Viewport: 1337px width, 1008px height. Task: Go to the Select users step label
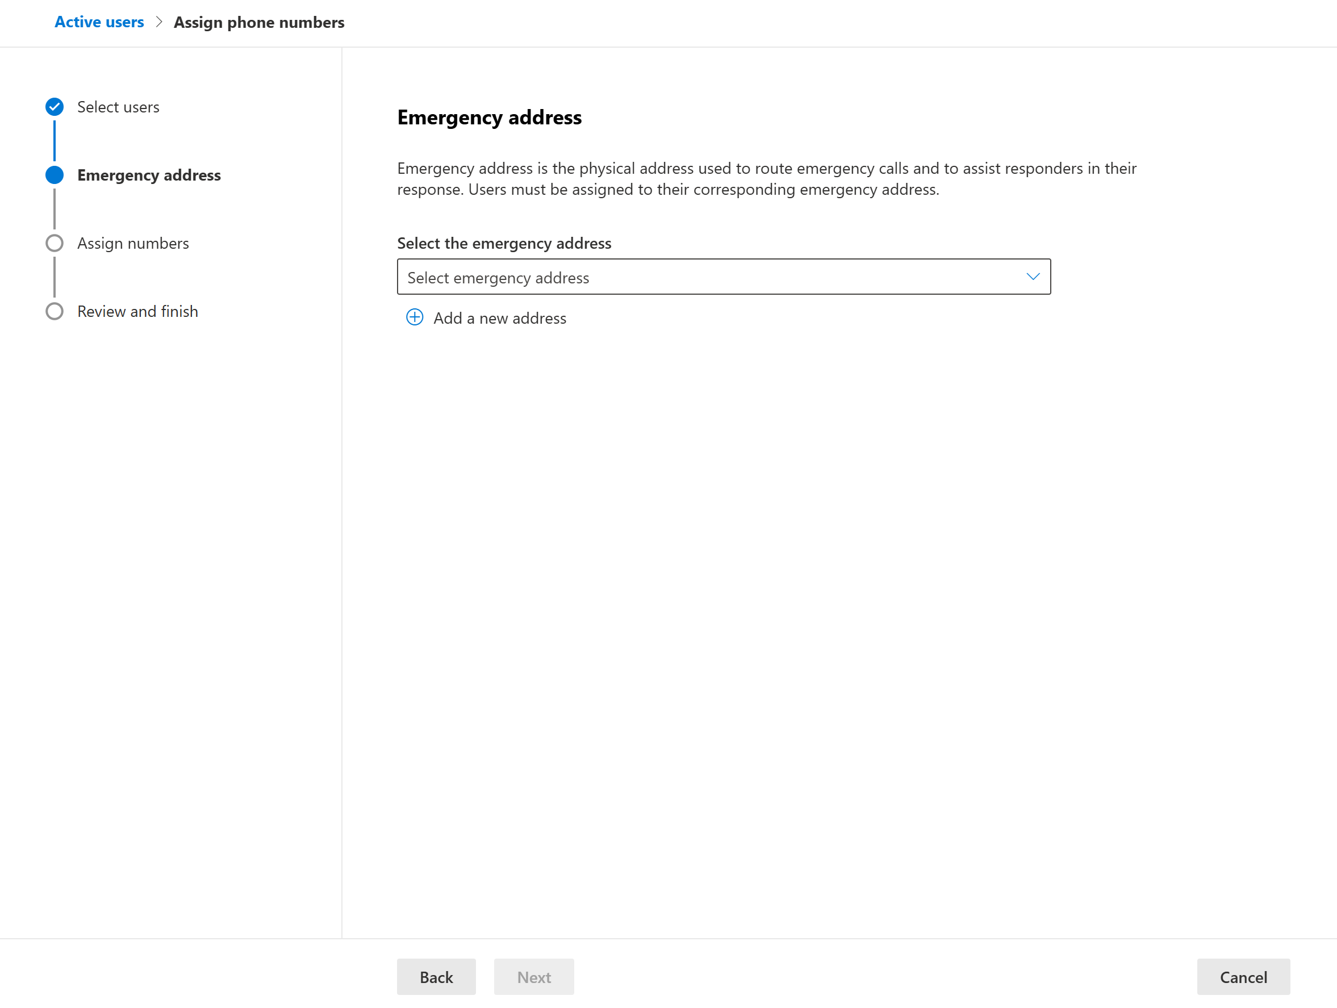pos(119,107)
